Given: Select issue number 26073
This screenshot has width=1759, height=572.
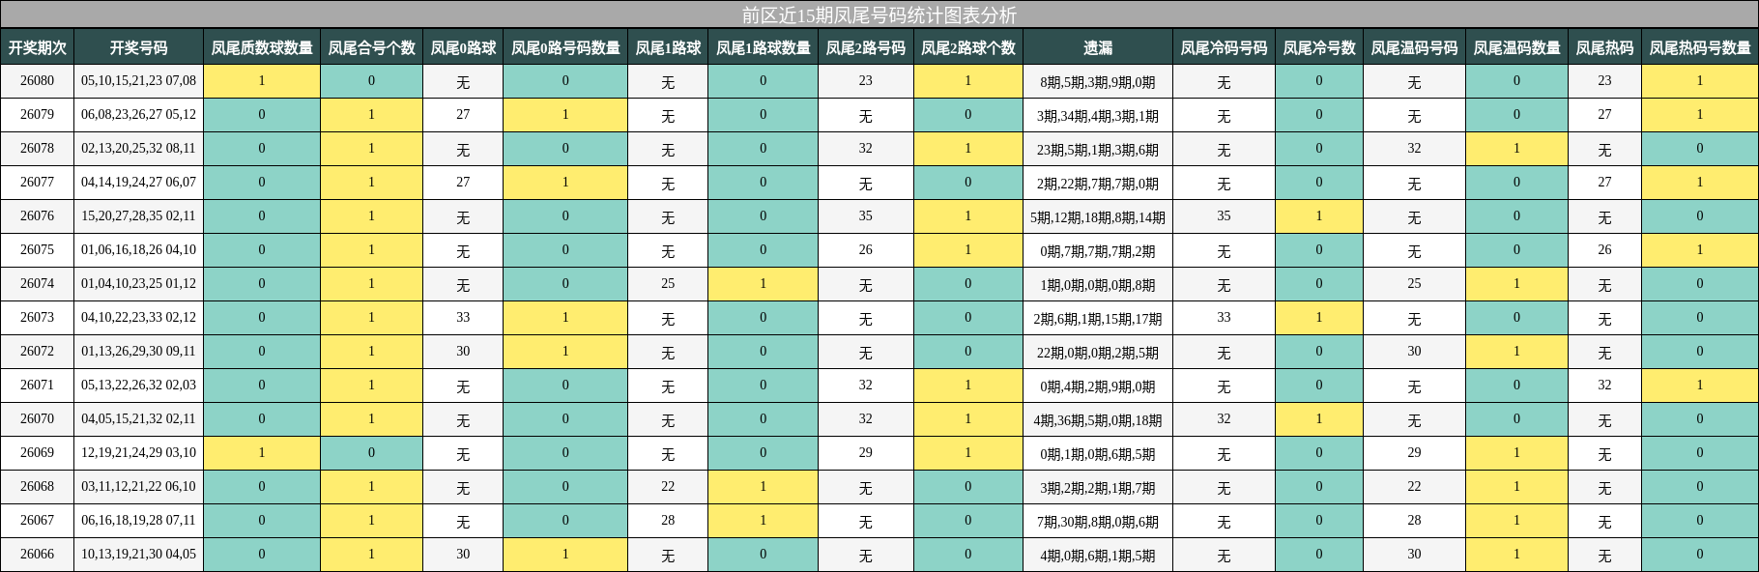Looking at the screenshot, I should [37, 318].
